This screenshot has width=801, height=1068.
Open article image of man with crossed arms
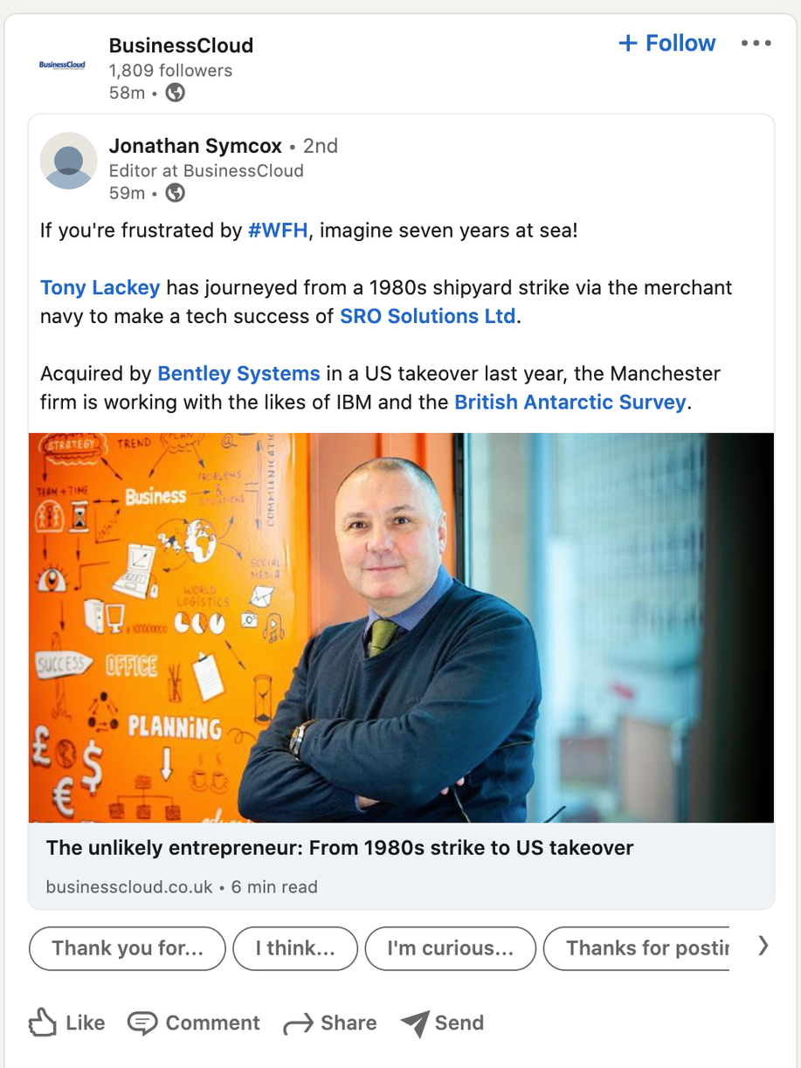401,628
